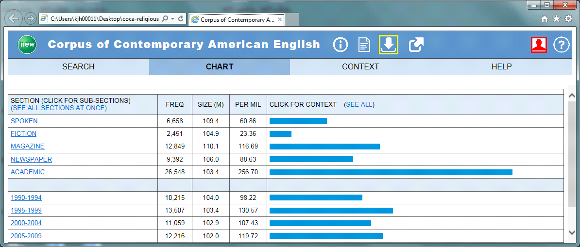Click the MAGAZINE frequency bar for context

pyautogui.click(x=324, y=147)
